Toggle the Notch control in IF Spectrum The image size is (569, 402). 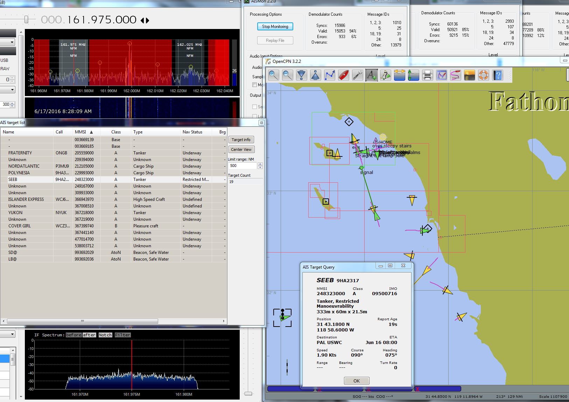(x=105, y=335)
